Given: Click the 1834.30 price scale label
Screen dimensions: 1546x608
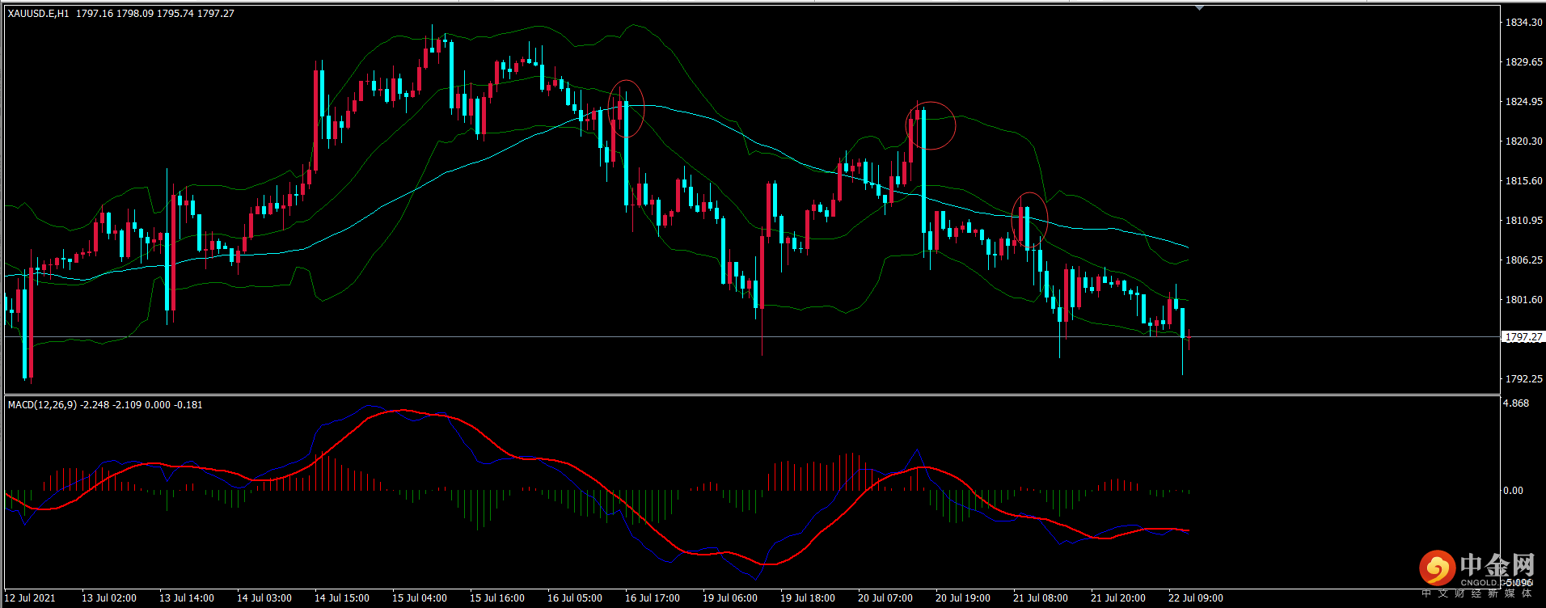Looking at the screenshot, I should [x=1523, y=23].
